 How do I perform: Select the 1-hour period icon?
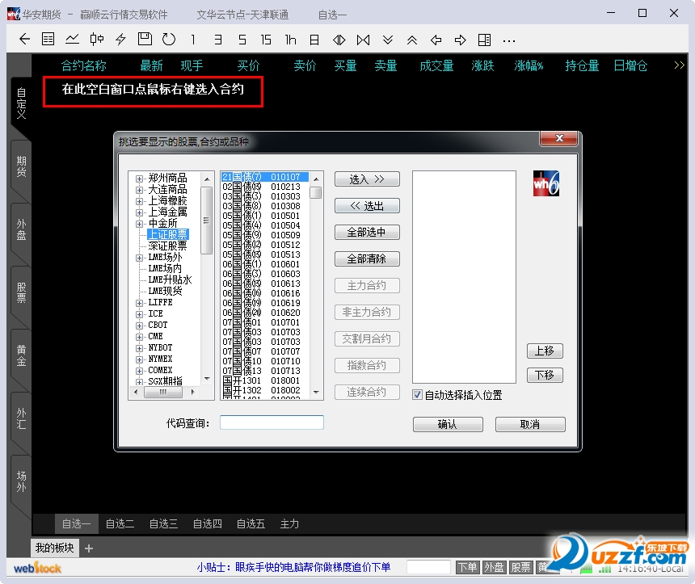pos(290,40)
